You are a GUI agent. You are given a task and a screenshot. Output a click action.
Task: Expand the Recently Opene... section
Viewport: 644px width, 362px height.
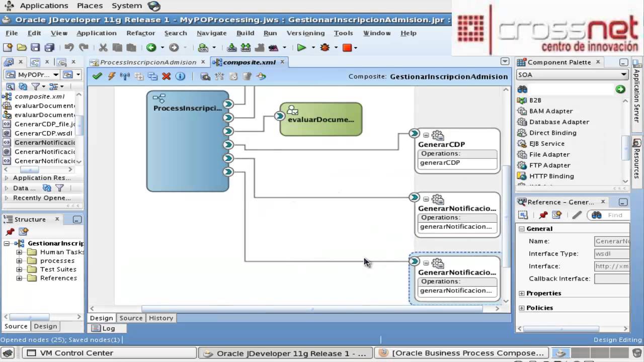[x=7, y=198]
